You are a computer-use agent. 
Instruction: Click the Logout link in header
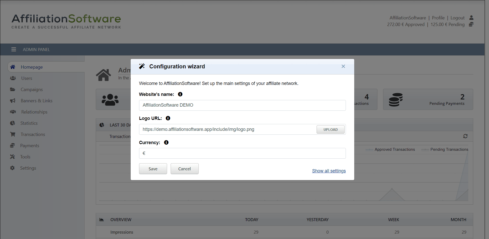tap(457, 18)
